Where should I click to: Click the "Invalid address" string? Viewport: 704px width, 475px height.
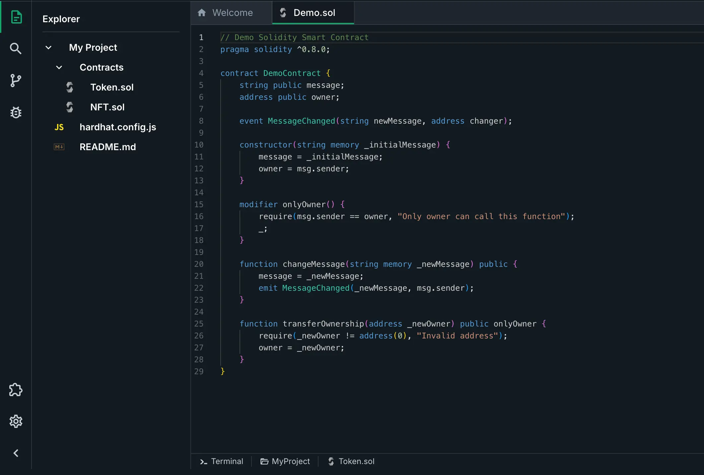457,336
